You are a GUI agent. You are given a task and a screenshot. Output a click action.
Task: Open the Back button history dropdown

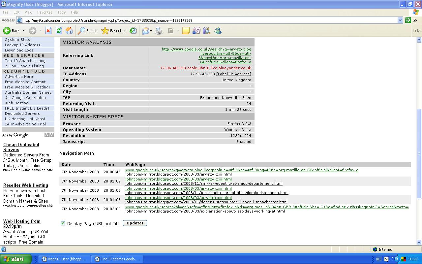tap(23, 31)
